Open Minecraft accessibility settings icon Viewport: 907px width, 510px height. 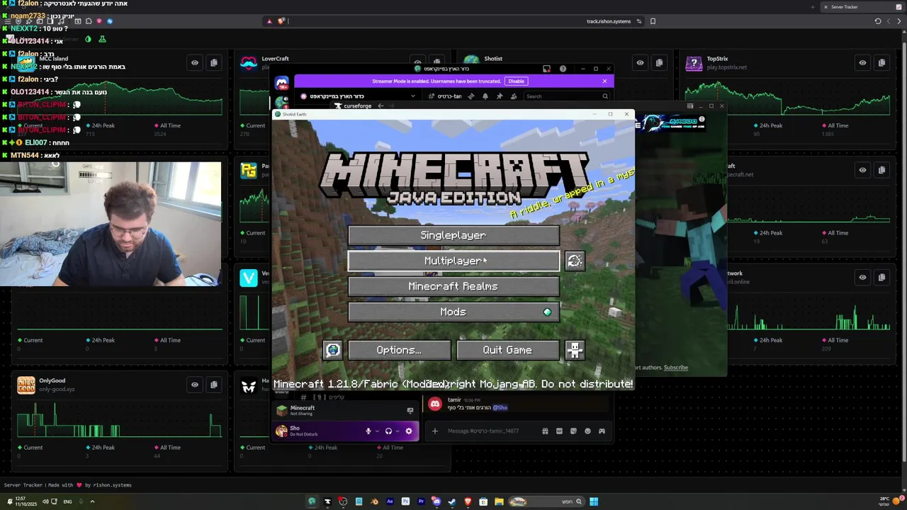575,350
